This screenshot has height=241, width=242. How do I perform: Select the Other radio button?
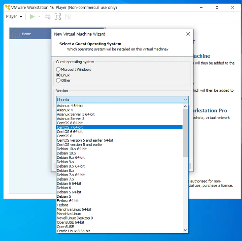pyautogui.click(x=63, y=81)
